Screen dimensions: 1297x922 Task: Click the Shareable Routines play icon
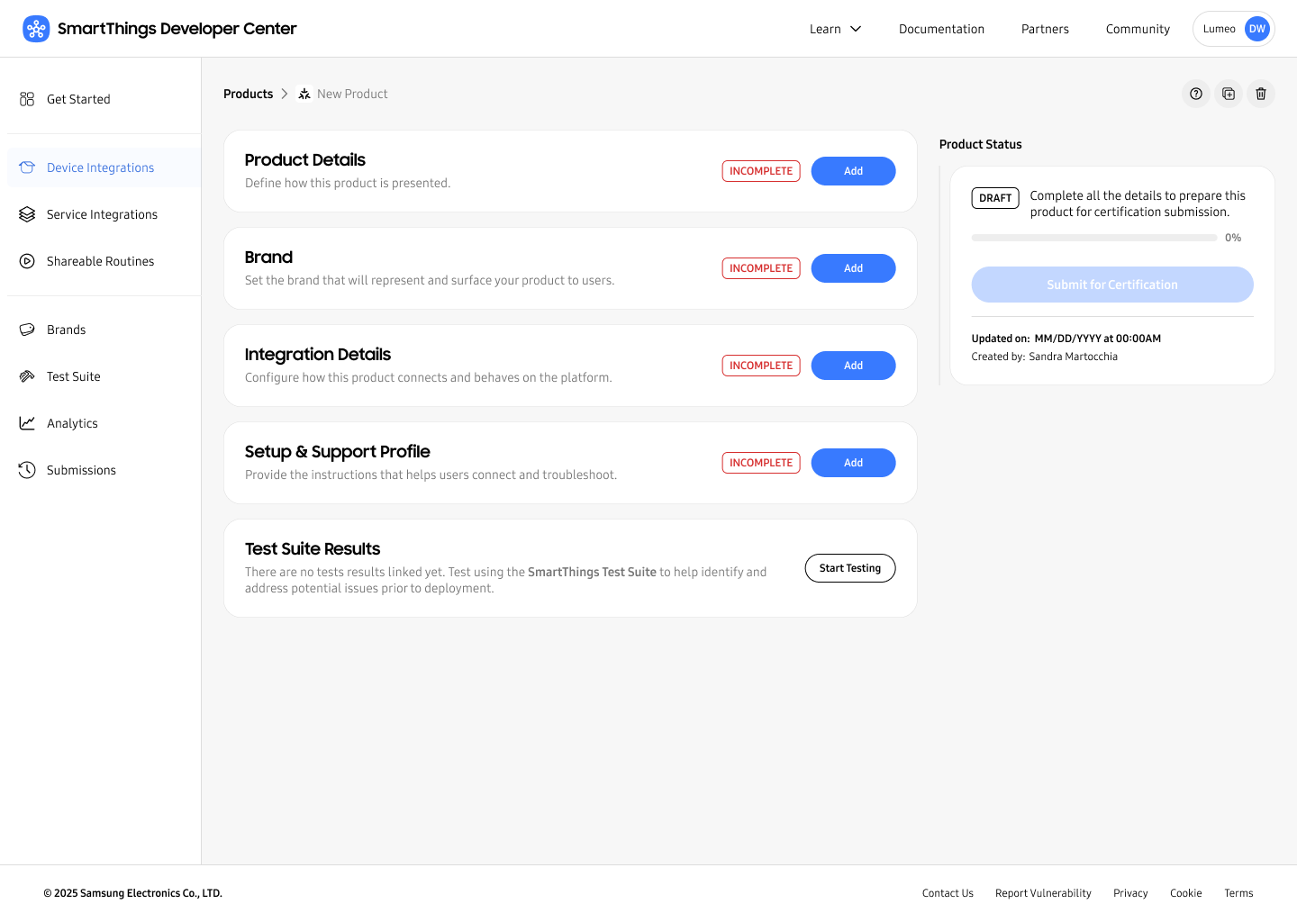click(27, 261)
